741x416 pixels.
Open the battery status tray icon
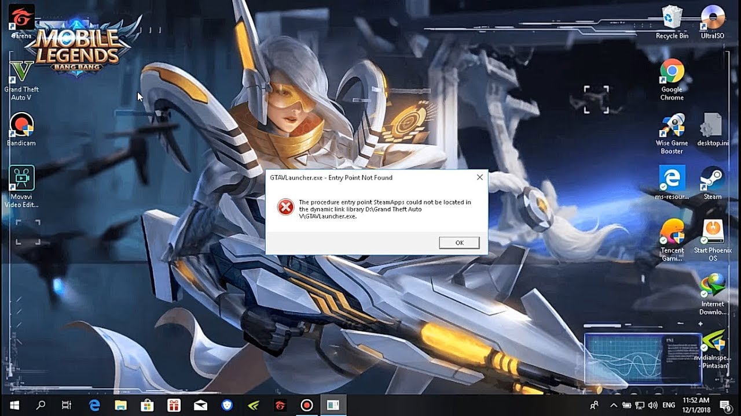coord(626,405)
